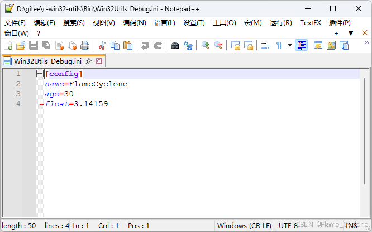The height and width of the screenshot is (232, 372).
Task: Click the Save All toolbar icon
Action: (x=46, y=45)
